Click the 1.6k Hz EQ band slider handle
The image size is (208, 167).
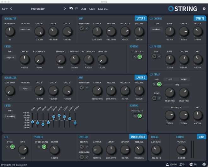tap(59, 115)
